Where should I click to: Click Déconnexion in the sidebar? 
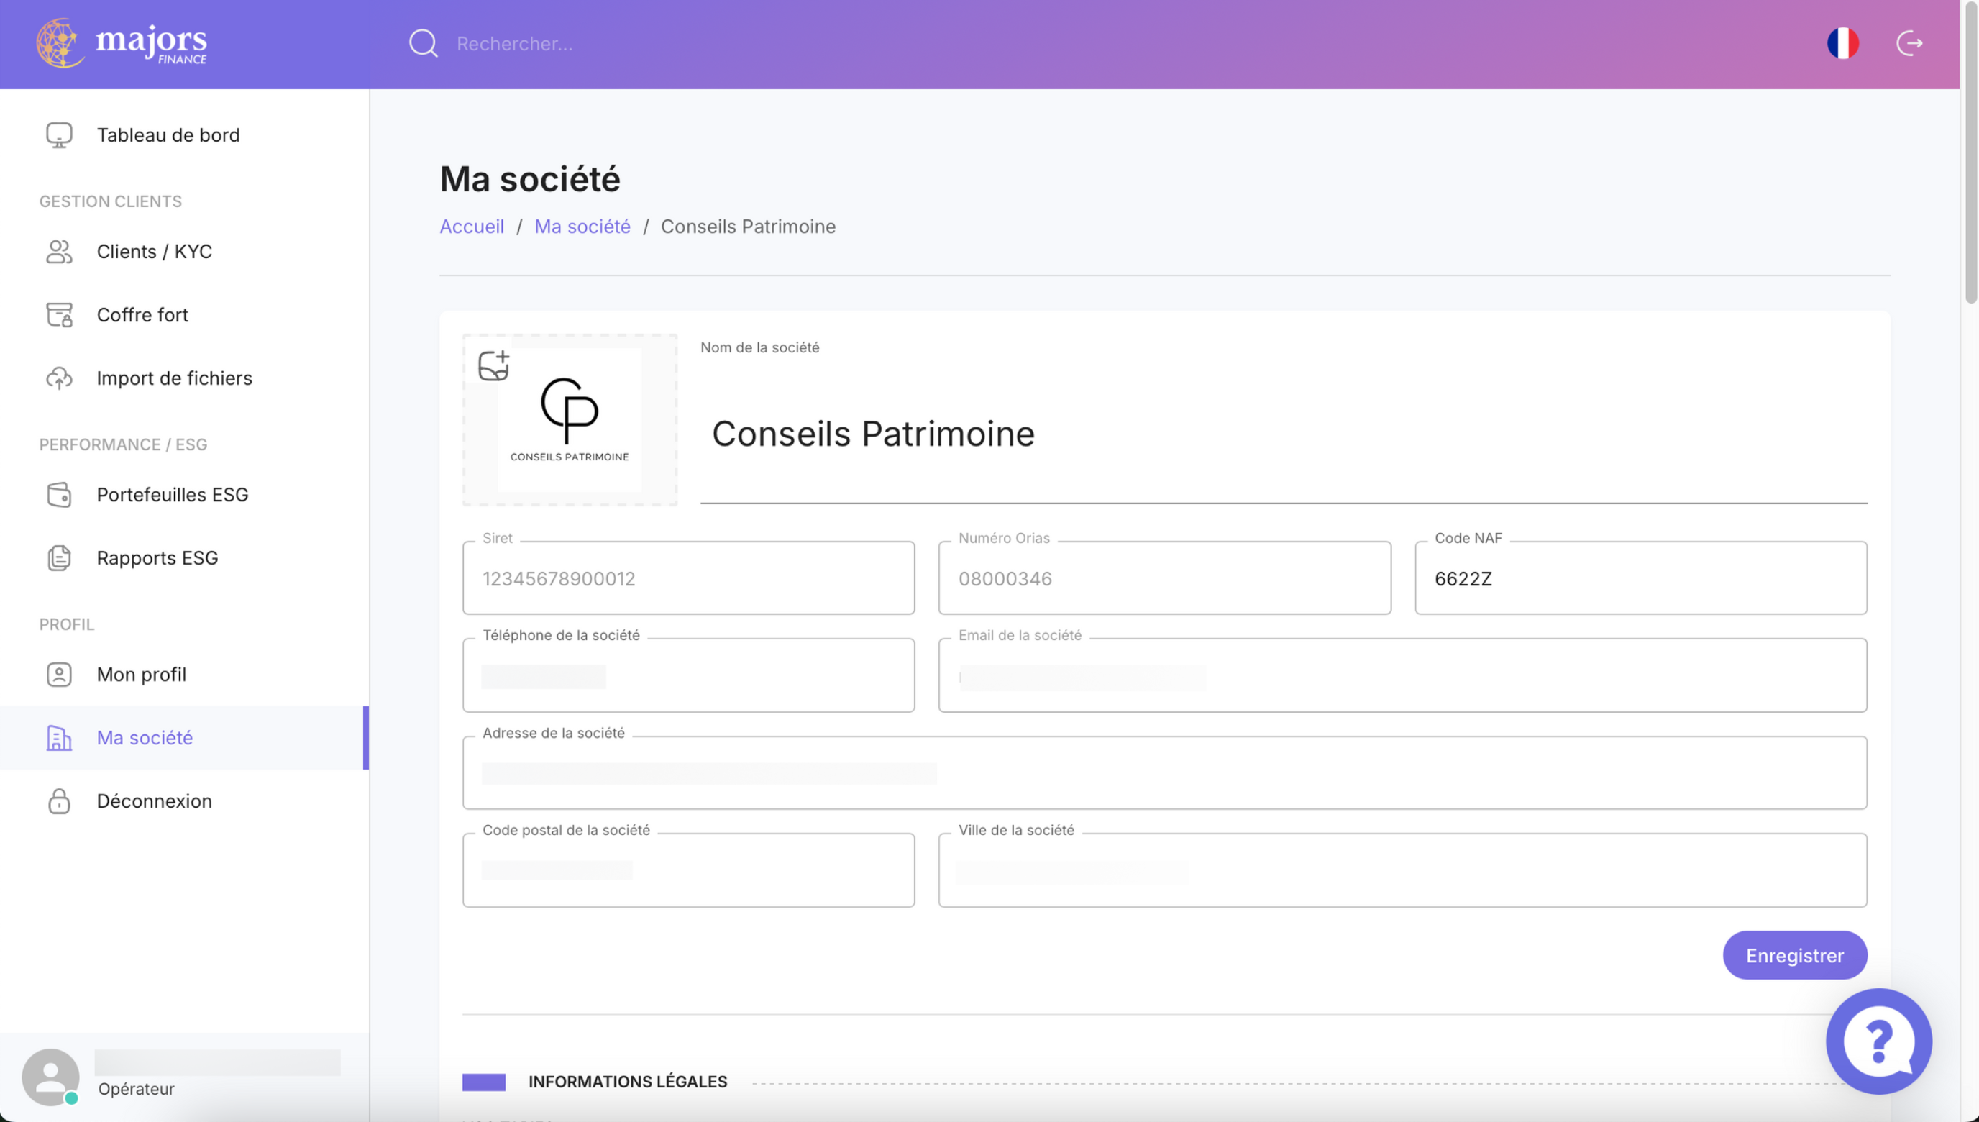tap(154, 801)
